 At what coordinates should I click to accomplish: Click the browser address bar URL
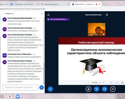[x=23, y=9]
